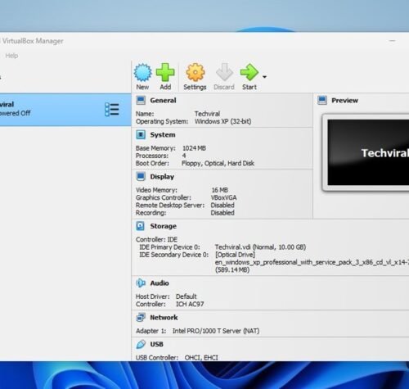Click the name value Techviral

tap(207, 114)
